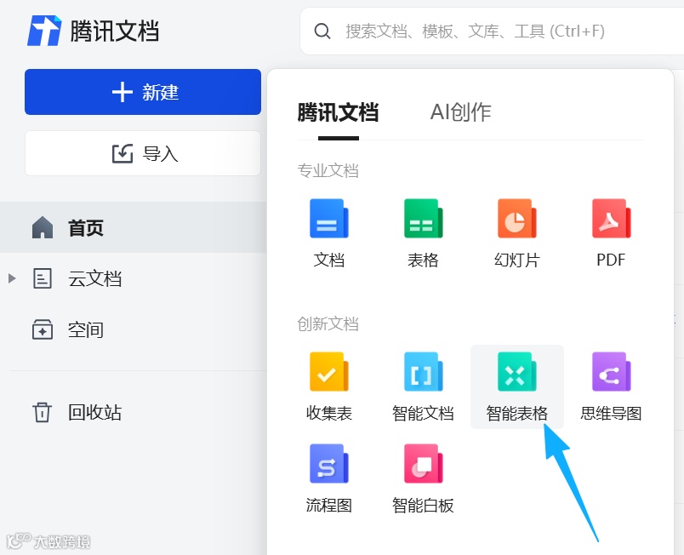Create a new 幻灯片 slideshow
Viewport: 684px width, 555px height.
(517, 233)
